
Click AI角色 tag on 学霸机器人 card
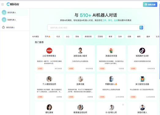(102, 97)
